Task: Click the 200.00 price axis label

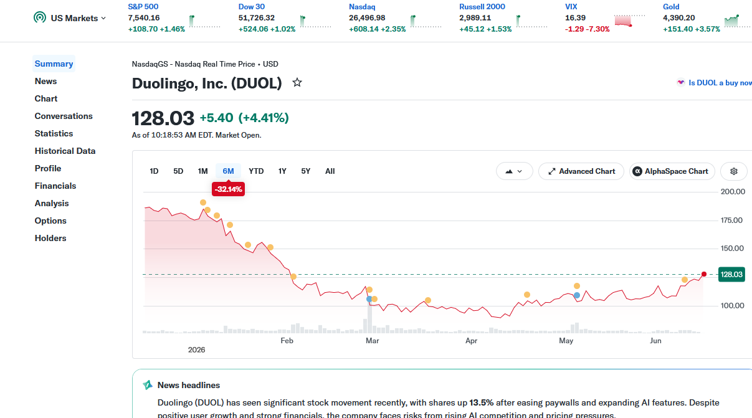Action: point(733,191)
